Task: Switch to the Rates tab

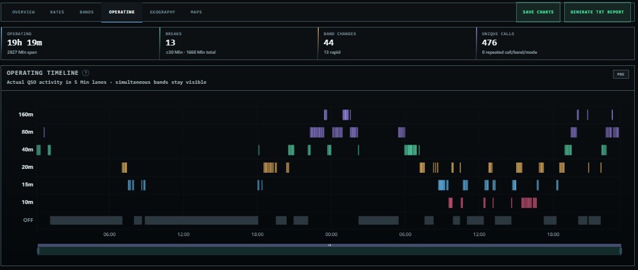Action: (57, 12)
